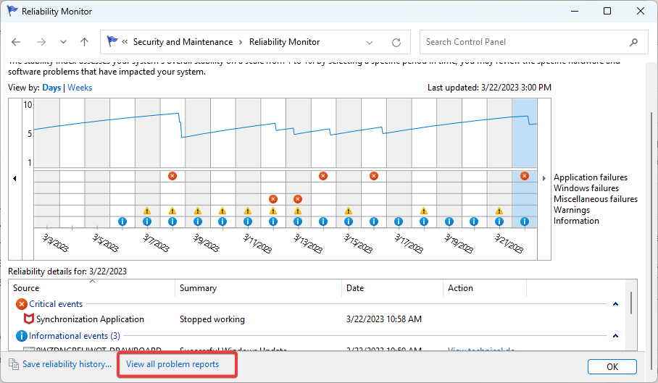
Task: Click Save reliability history link
Action: pyautogui.click(x=67, y=364)
